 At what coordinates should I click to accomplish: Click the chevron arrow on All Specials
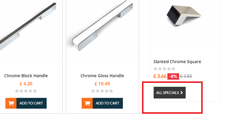coord(181,93)
